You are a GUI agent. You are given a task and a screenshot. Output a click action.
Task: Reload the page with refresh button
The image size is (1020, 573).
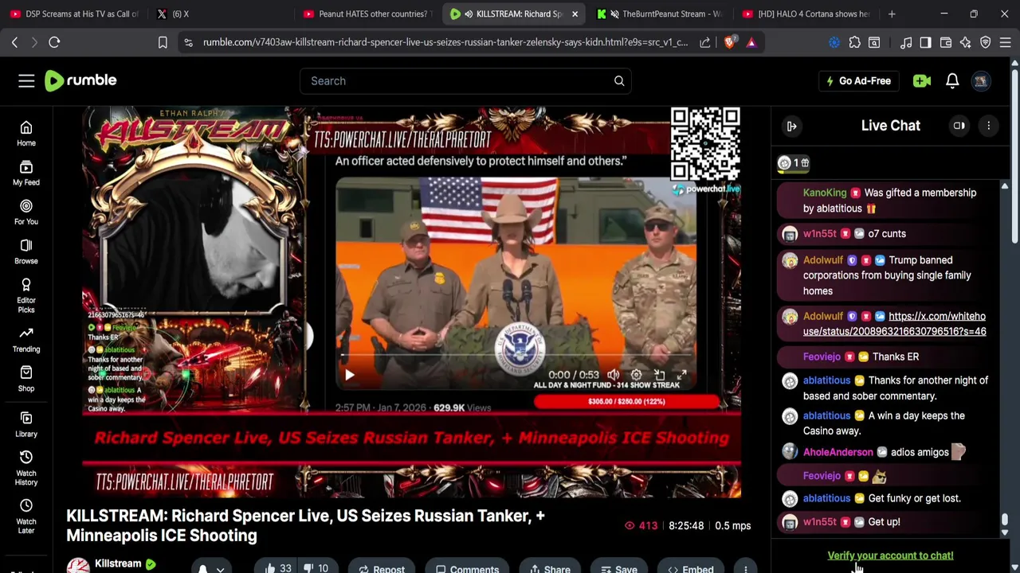click(54, 42)
